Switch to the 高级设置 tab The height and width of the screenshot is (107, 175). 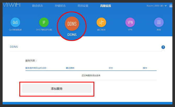[106, 6]
